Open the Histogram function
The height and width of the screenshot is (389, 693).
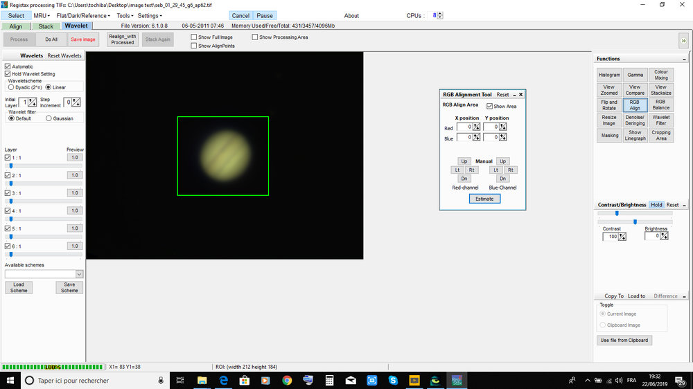[609, 75]
